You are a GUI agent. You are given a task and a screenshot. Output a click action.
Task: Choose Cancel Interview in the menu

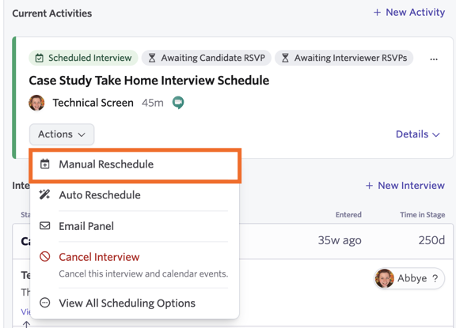pos(135,264)
